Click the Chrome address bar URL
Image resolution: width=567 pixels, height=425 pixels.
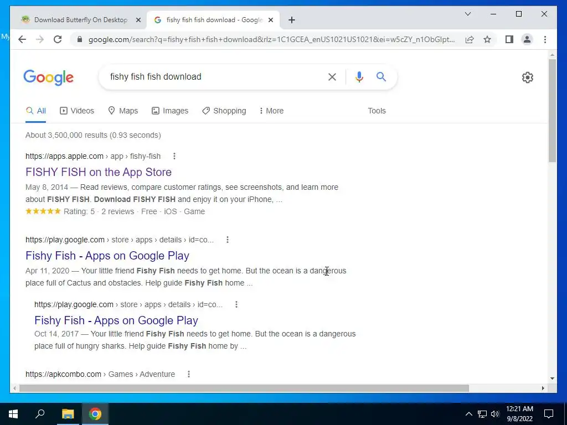271,39
